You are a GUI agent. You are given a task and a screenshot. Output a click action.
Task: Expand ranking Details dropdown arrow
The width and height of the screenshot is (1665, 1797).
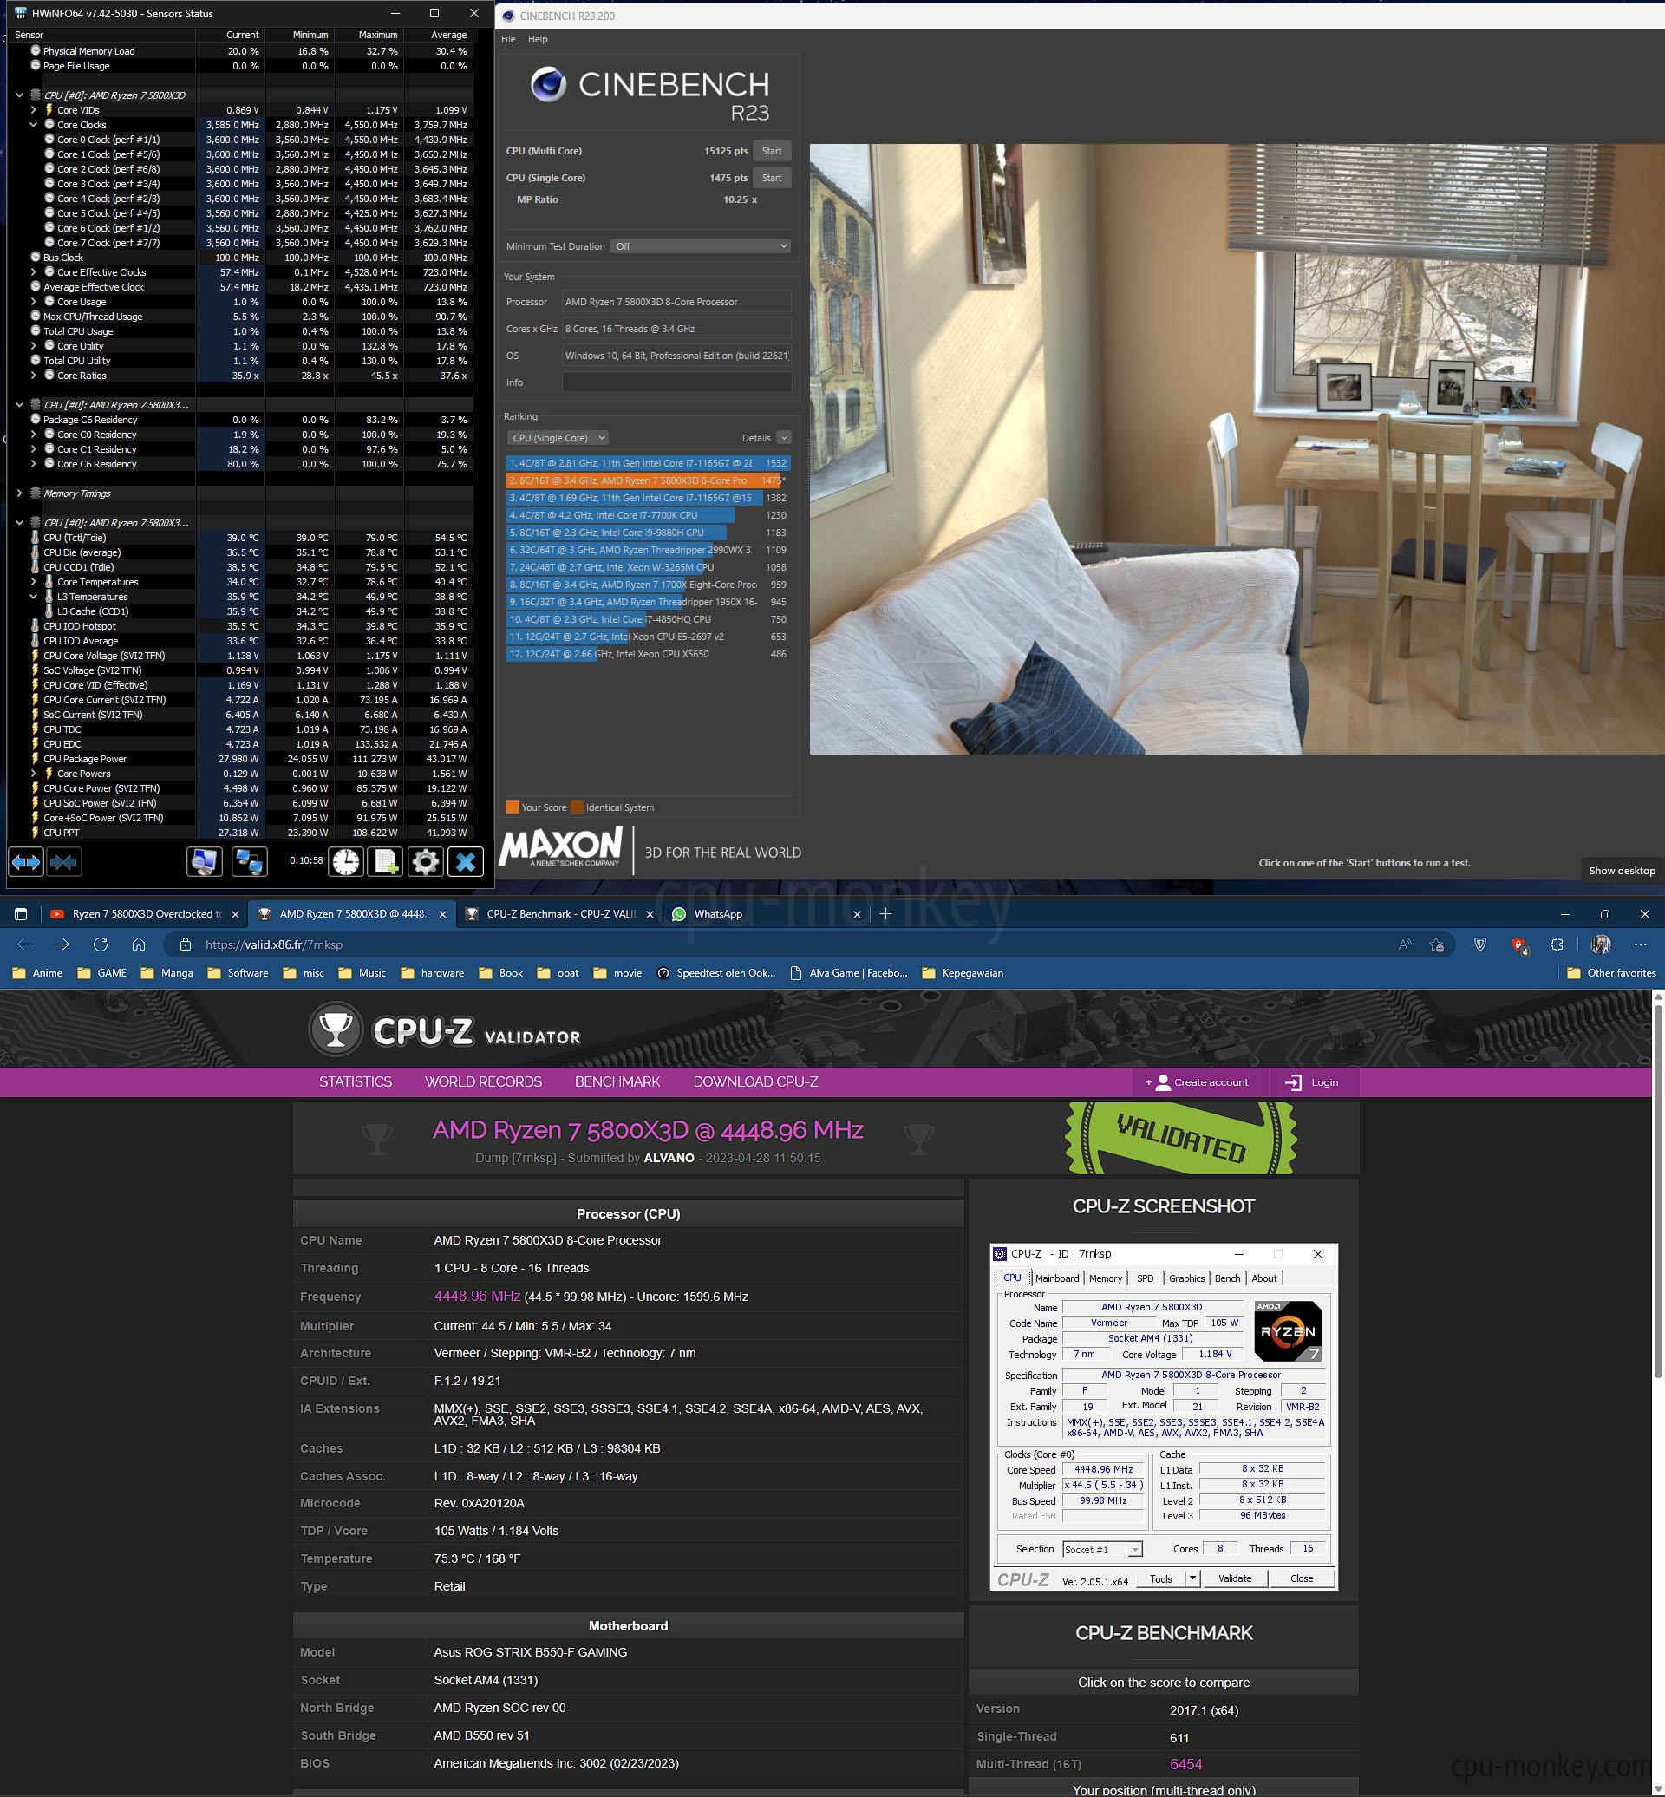[784, 438]
